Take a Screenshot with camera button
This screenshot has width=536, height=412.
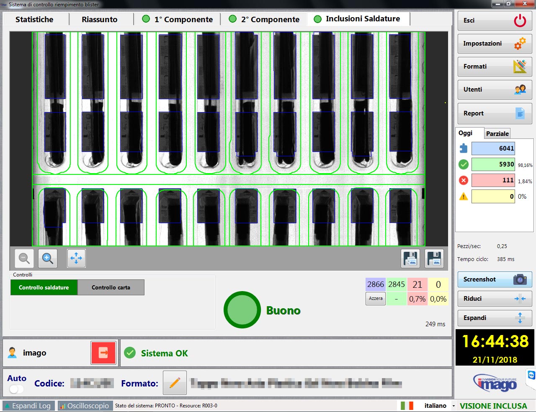[x=495, y=279]
